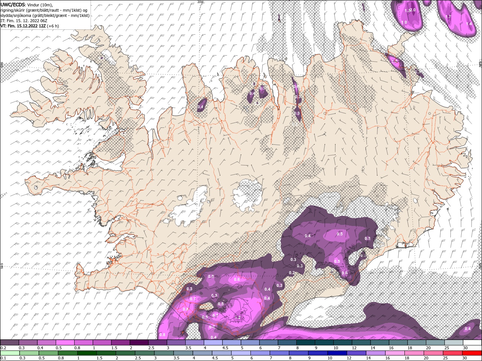Click the 2.0 value in northeast offshore band
This screenshot has height=361, width=482.
(x=413, y=10)
